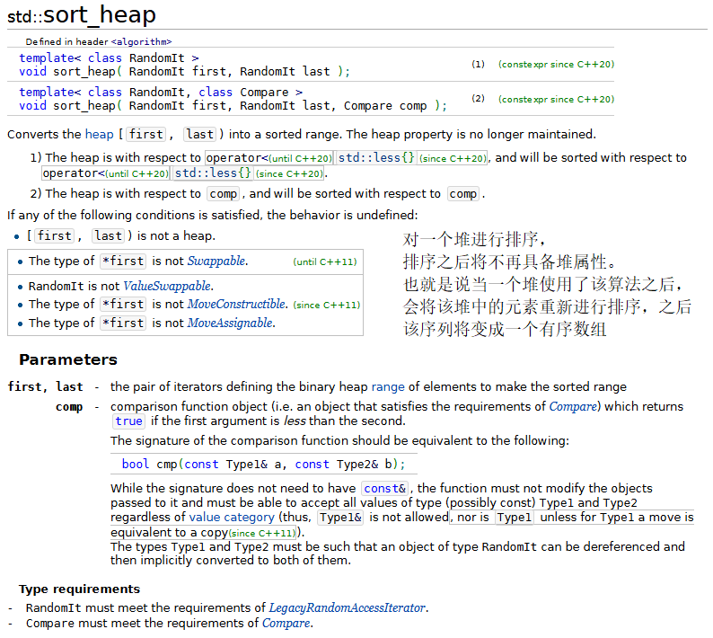The height and width of the screenshot is (638, 713).
Task: Click the bold 'comp' parameter name
Action: pos(69,406)
